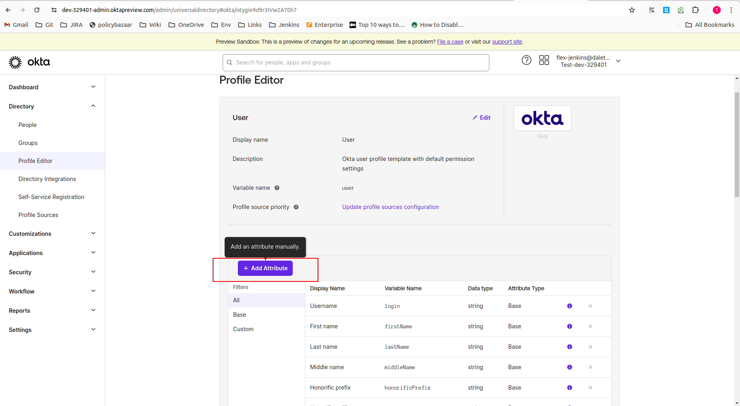Open the OneDrive bookmark folder
Viewport: 740px width, 406px height.
click(x=186, y=25)
